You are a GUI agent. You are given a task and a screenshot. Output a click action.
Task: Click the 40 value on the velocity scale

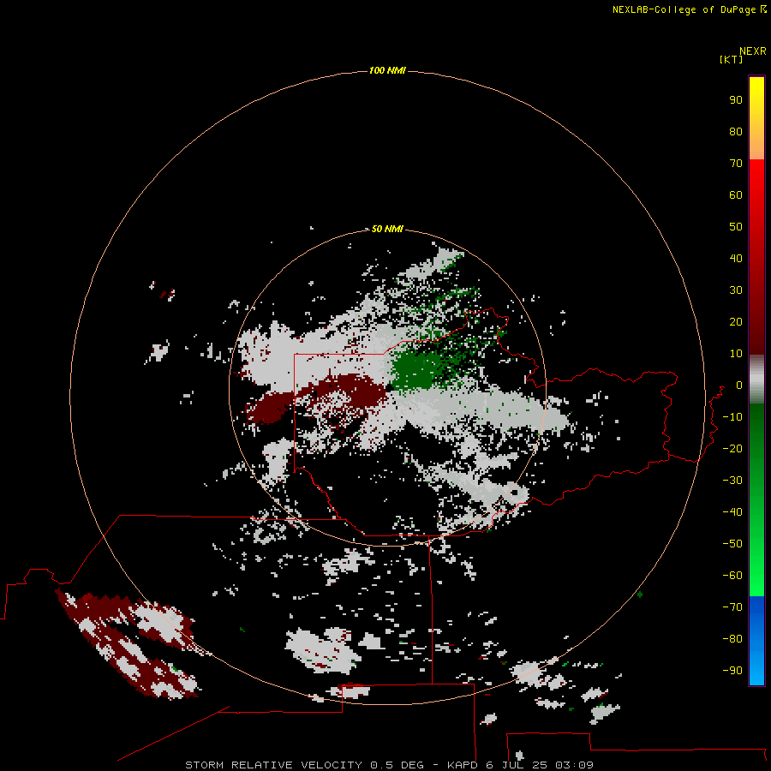pyautogui.click(x=736, y=258)
